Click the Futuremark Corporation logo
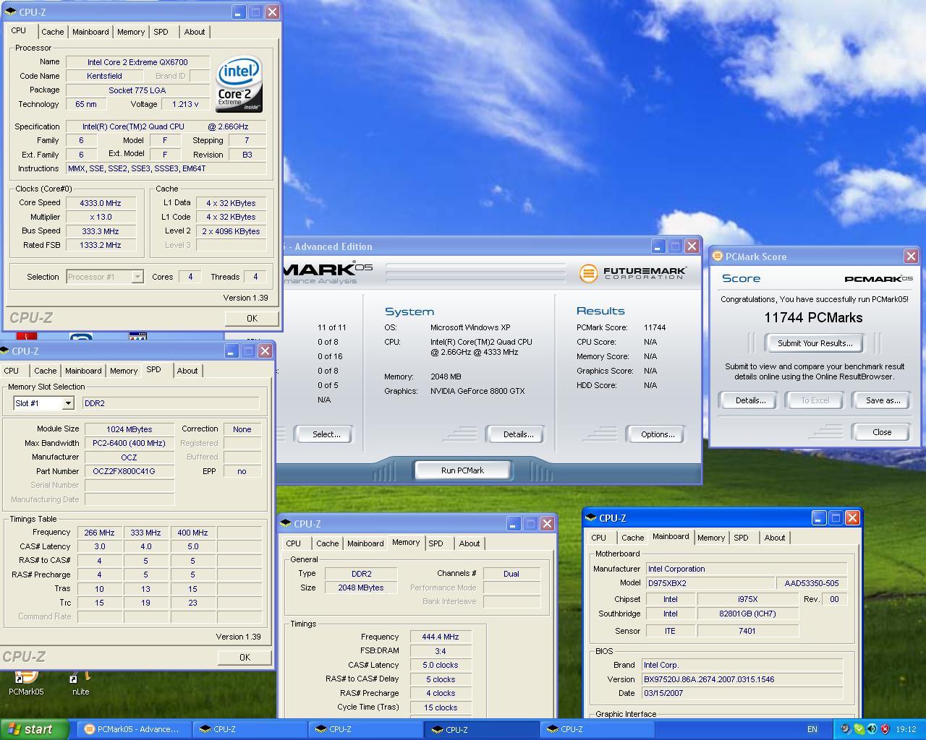926x740 pixels. point(633,273)
